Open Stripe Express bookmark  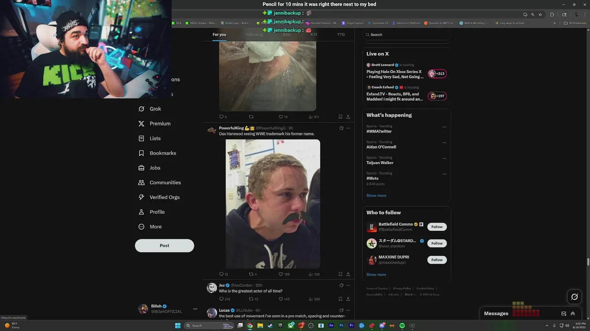[x=352, y=23]
